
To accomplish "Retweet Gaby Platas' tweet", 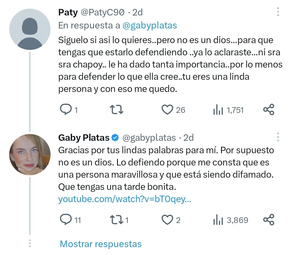I will tap(117, 220).
